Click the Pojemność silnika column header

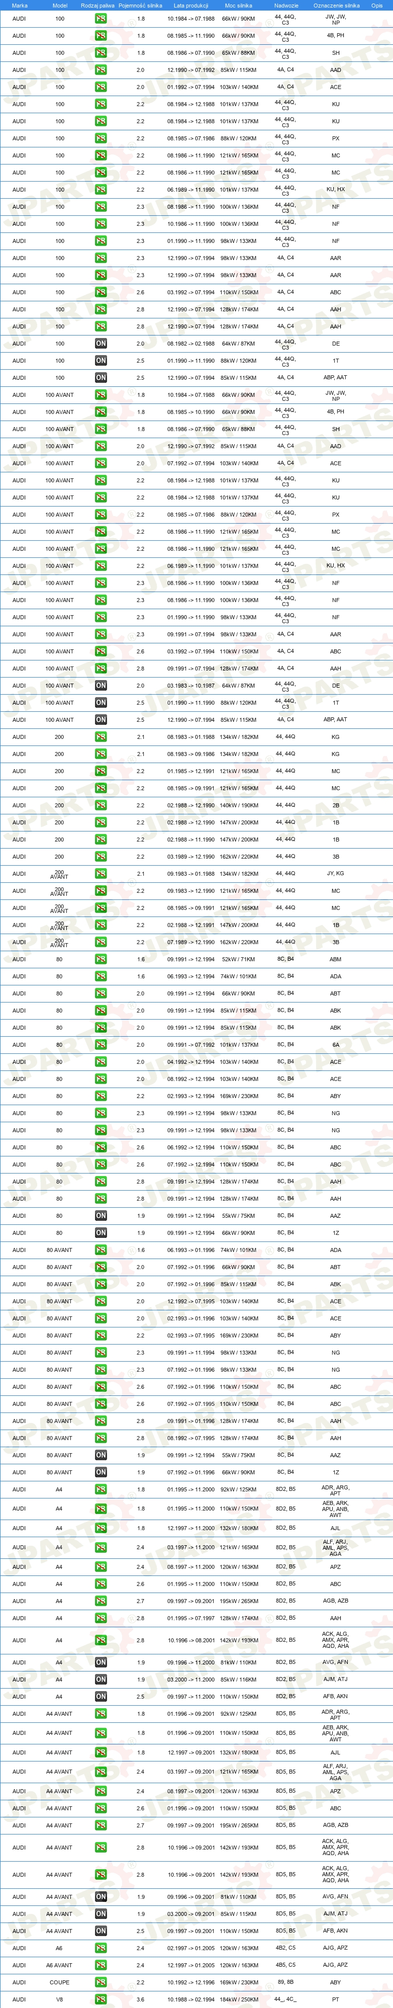140,6
